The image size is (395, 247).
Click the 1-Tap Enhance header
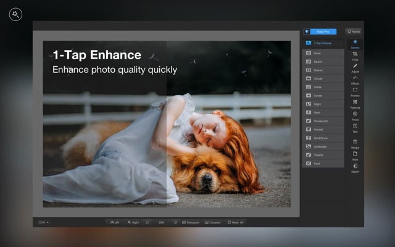[323, 43]
